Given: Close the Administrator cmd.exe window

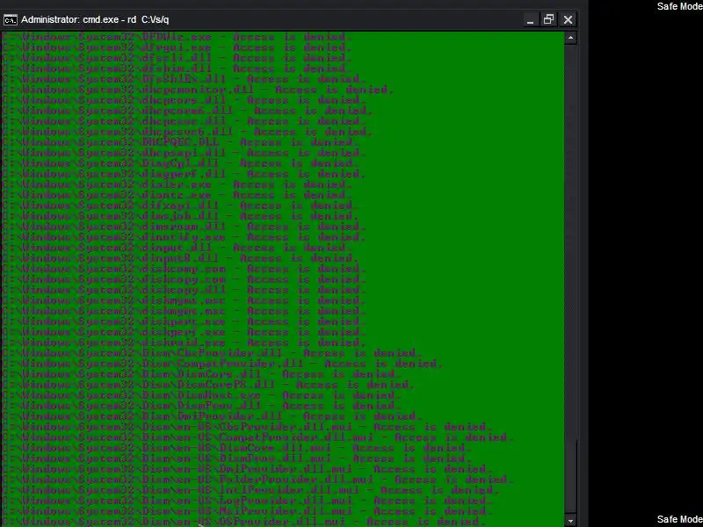Looking at the screenshot, I should pos(568,19).
